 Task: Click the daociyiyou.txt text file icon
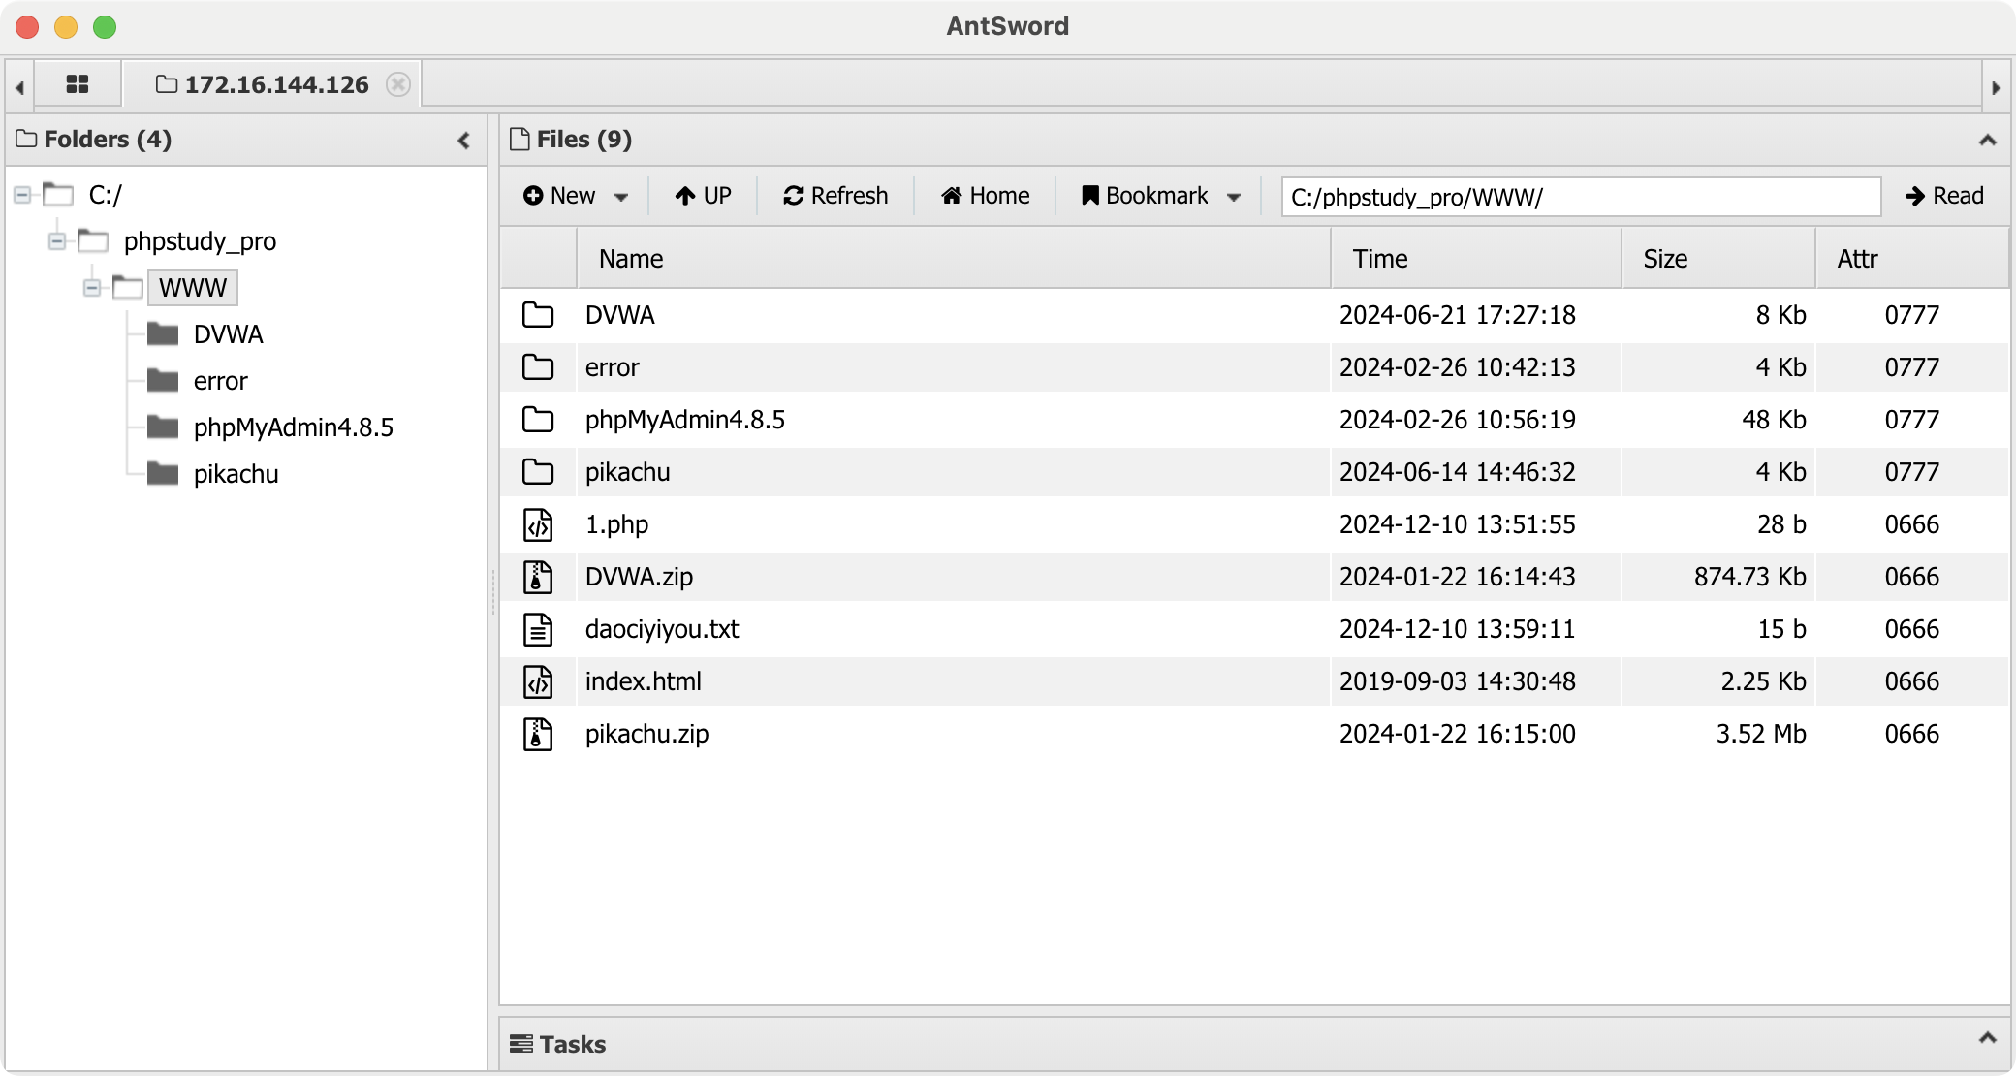[538, 629]
